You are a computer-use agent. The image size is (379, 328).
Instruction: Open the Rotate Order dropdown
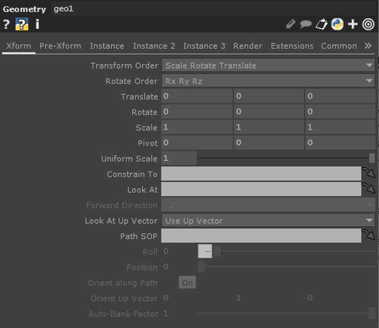268,81
